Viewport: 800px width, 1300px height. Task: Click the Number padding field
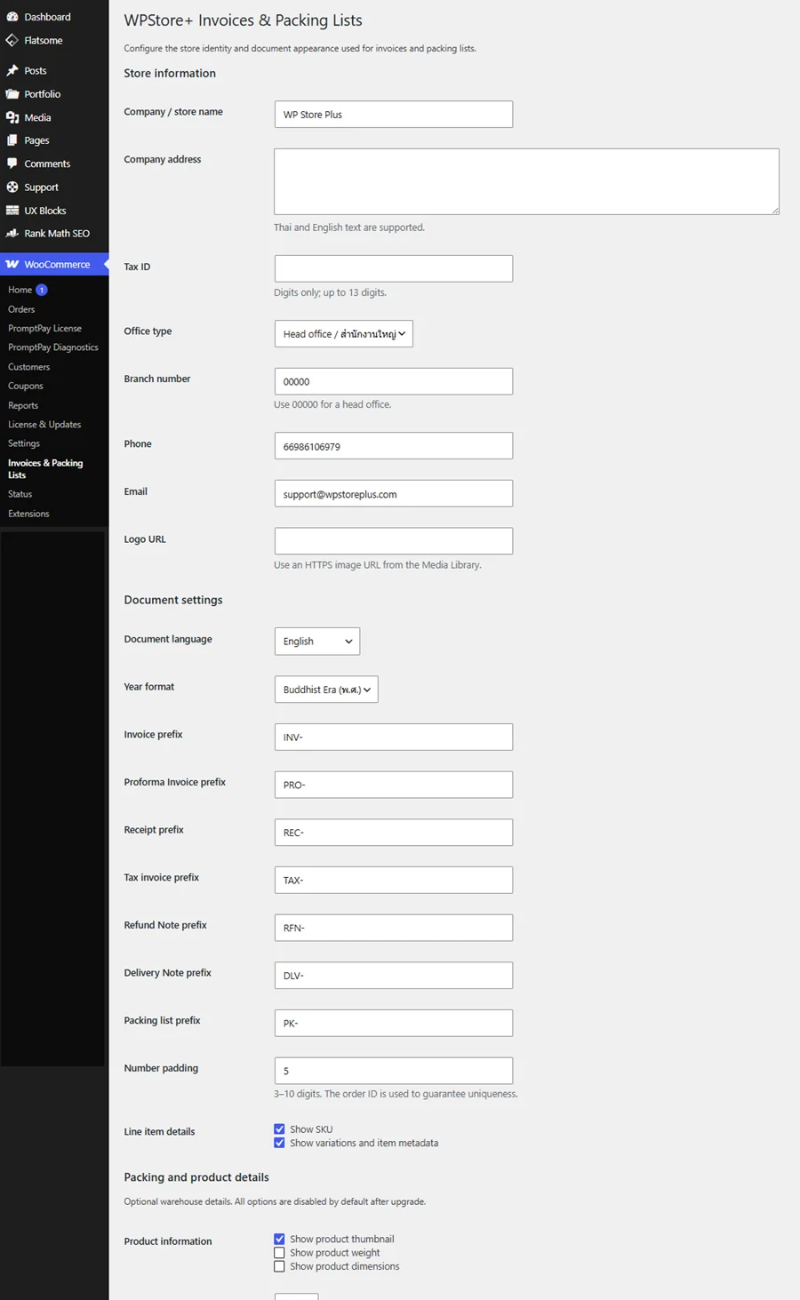[x=394, y=1071]
